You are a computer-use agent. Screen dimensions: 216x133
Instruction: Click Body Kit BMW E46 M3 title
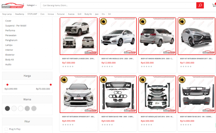(x=118, y=117)
